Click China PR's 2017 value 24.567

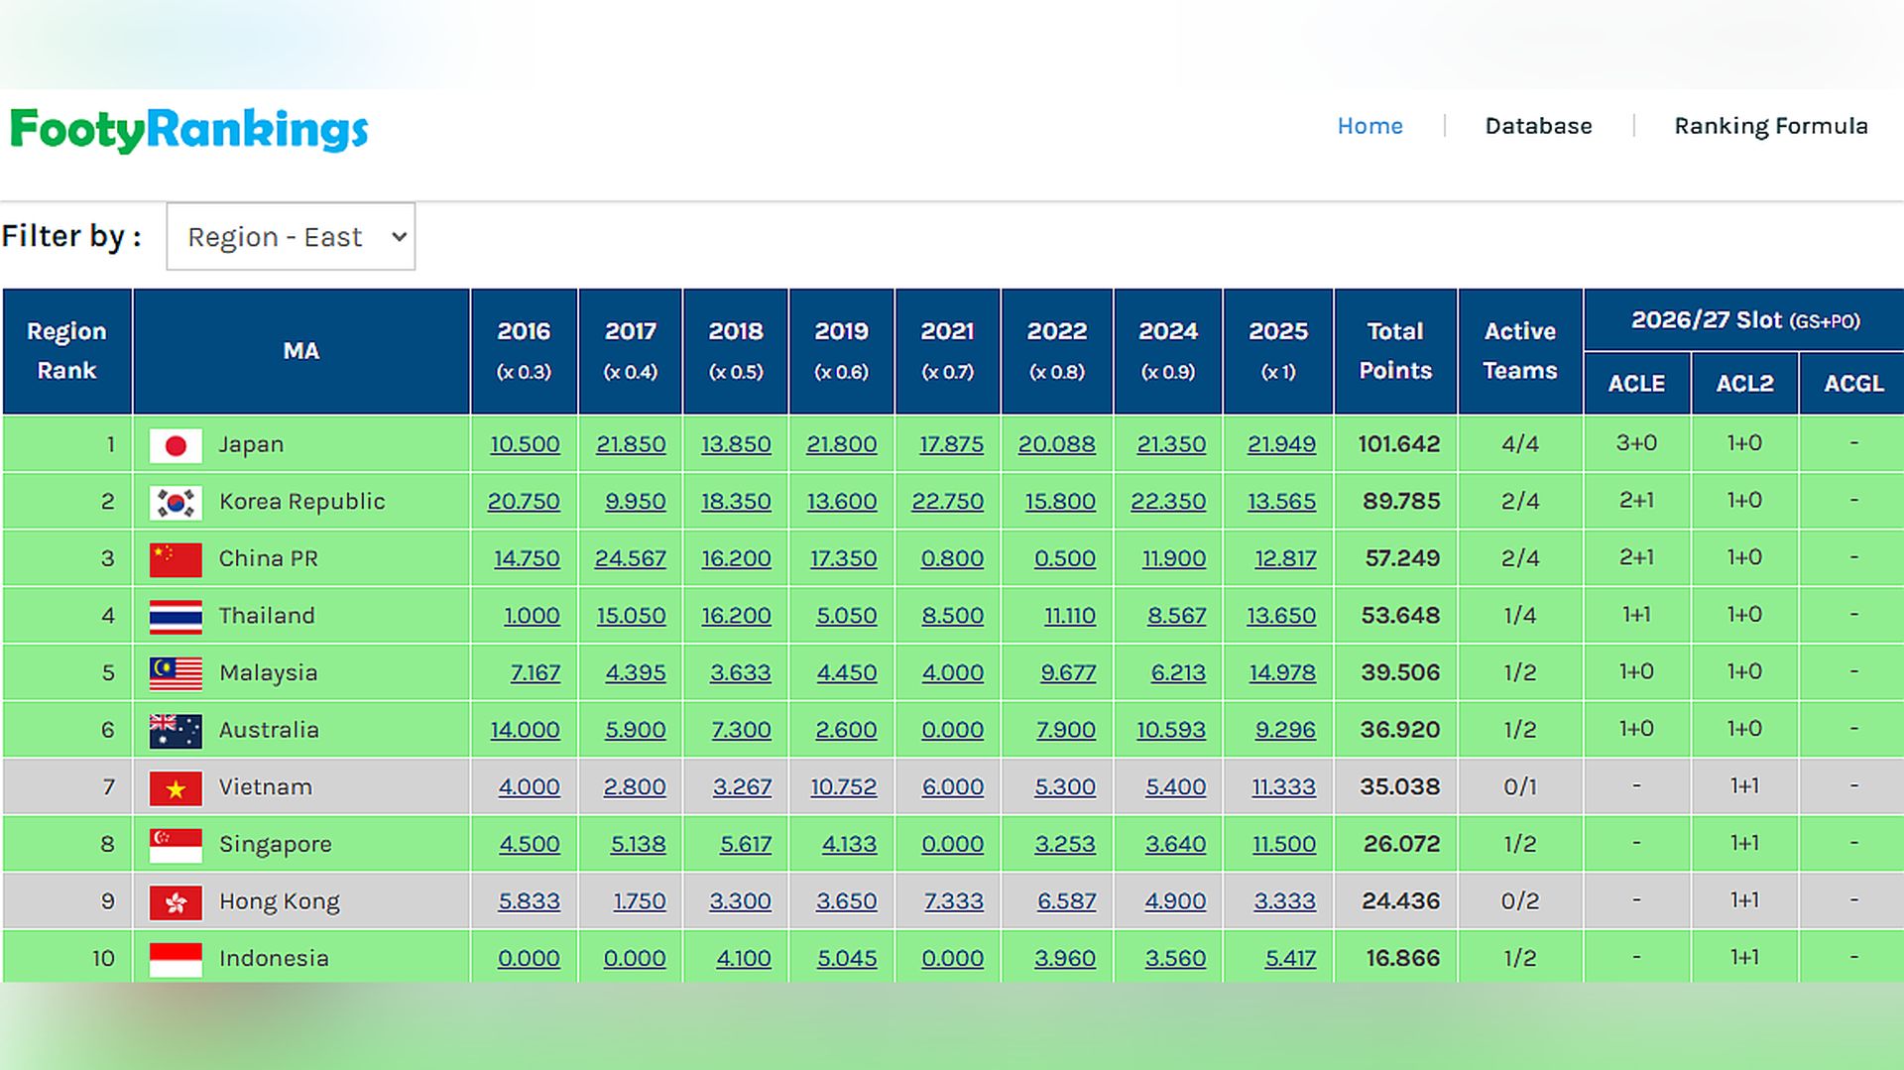[630, 558]
